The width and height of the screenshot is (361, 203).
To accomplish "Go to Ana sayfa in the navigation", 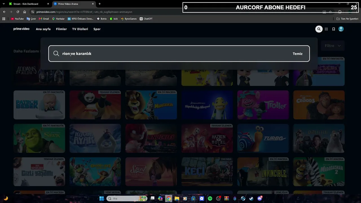I will 43,29.
